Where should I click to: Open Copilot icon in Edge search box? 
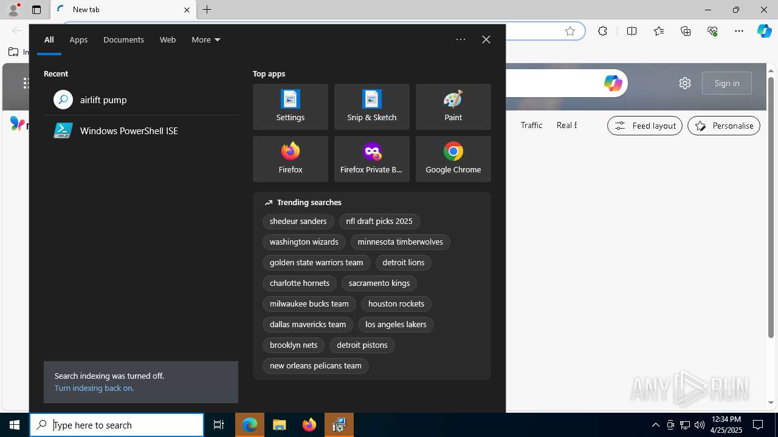613,83
